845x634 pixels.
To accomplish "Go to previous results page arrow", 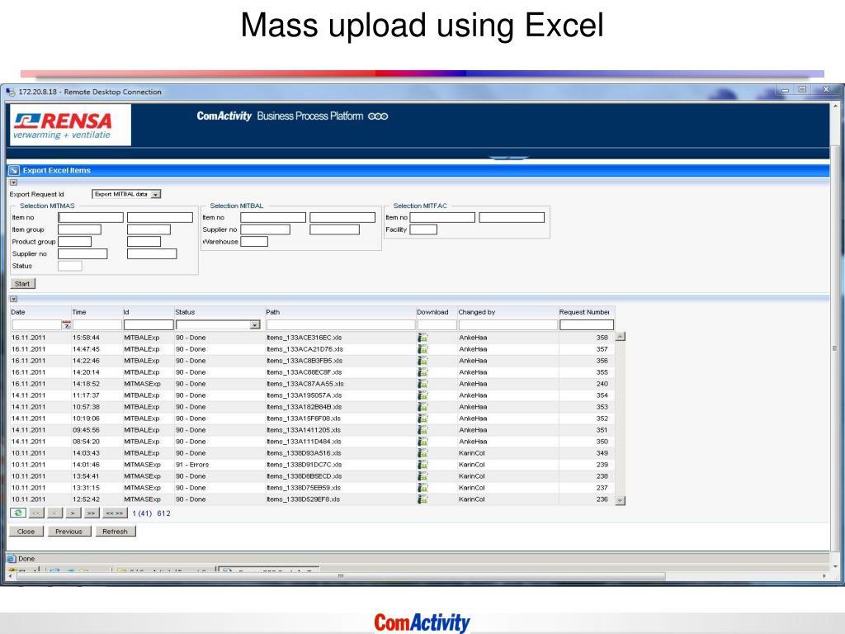I will coord(55,513).
